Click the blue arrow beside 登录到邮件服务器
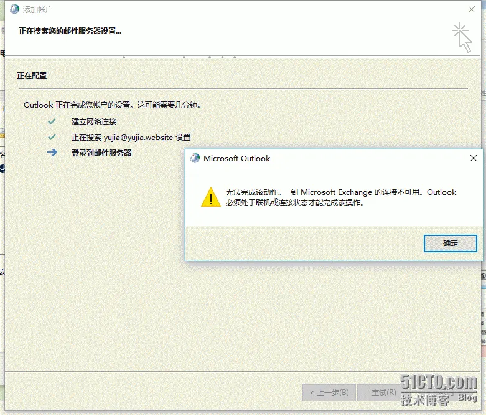This screenshot has height=415, width=486. click(52, 152)
